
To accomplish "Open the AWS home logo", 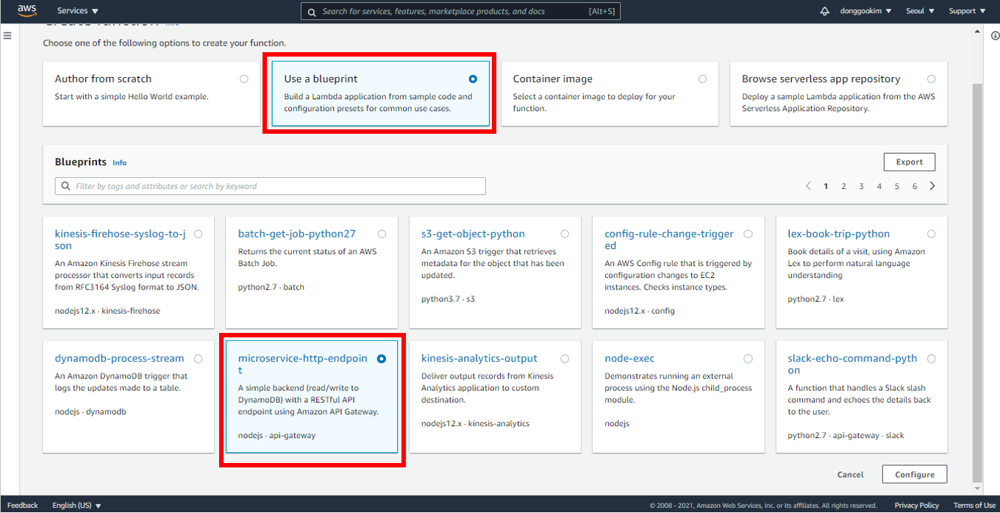I will pyautogui.click(x=27, y=10).
